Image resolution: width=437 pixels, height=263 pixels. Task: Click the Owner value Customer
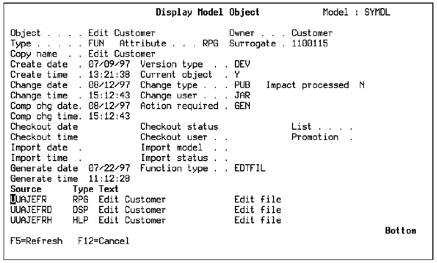(312, 33)
